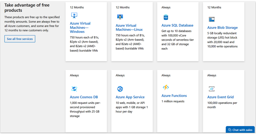
Task: Click the Always label on the SQL Database card
Action: point(166,7)
